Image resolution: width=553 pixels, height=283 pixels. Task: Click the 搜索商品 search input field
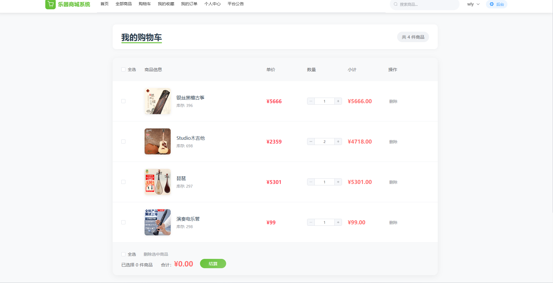point(427,4)
